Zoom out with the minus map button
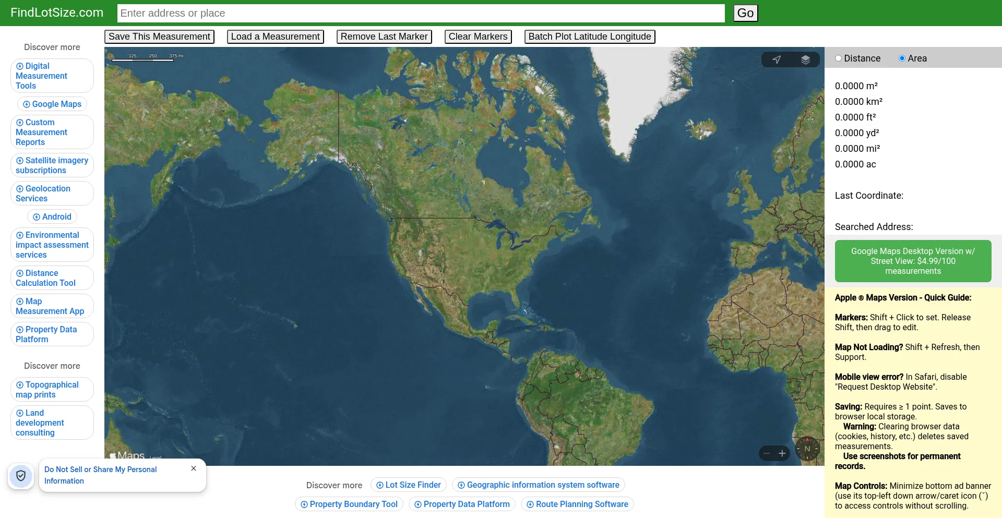Viewport: 1002px width, 518px height. [767, 453]
